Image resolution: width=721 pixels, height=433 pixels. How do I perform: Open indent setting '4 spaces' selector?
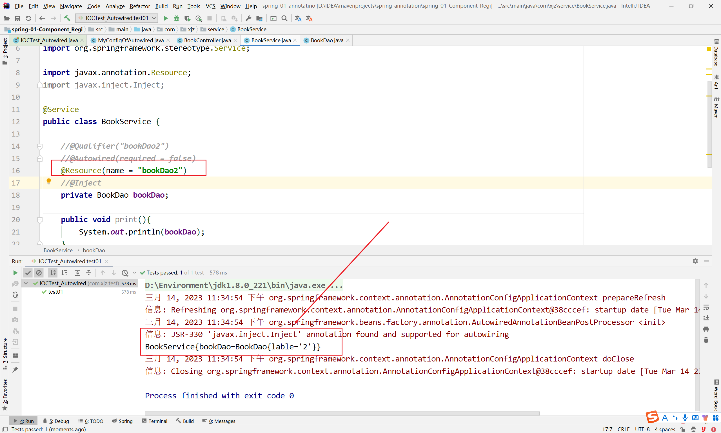point(665,430)
